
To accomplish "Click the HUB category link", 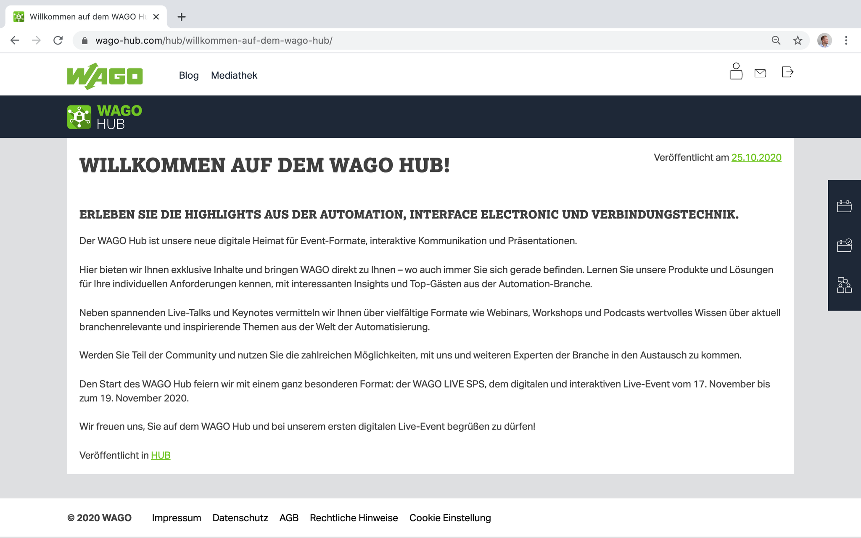I will click(161, 455).
